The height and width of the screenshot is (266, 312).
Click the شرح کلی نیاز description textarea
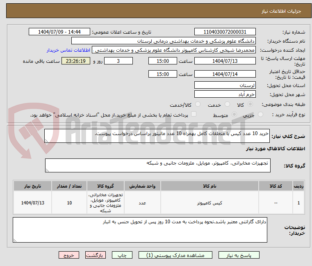157,136
